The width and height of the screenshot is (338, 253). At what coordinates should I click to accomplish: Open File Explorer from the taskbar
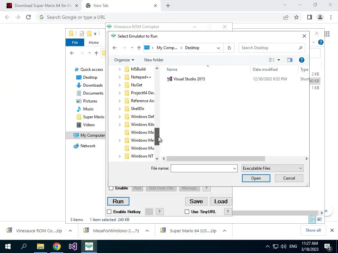point(40,246)
